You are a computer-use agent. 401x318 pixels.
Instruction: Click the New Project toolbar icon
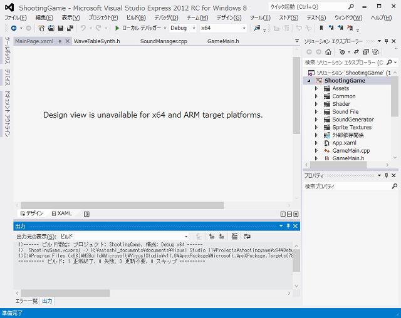(x=41, y=28)
